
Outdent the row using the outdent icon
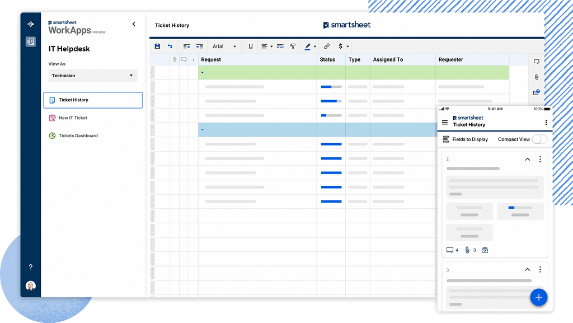pyautogui.click(x=187, y=46)
